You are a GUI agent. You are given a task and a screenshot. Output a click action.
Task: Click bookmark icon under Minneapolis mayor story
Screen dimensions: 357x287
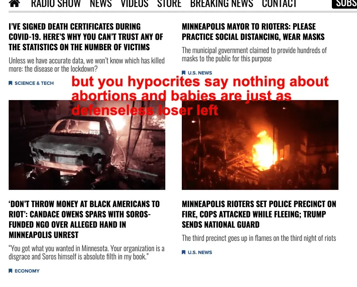click(183, 73)
